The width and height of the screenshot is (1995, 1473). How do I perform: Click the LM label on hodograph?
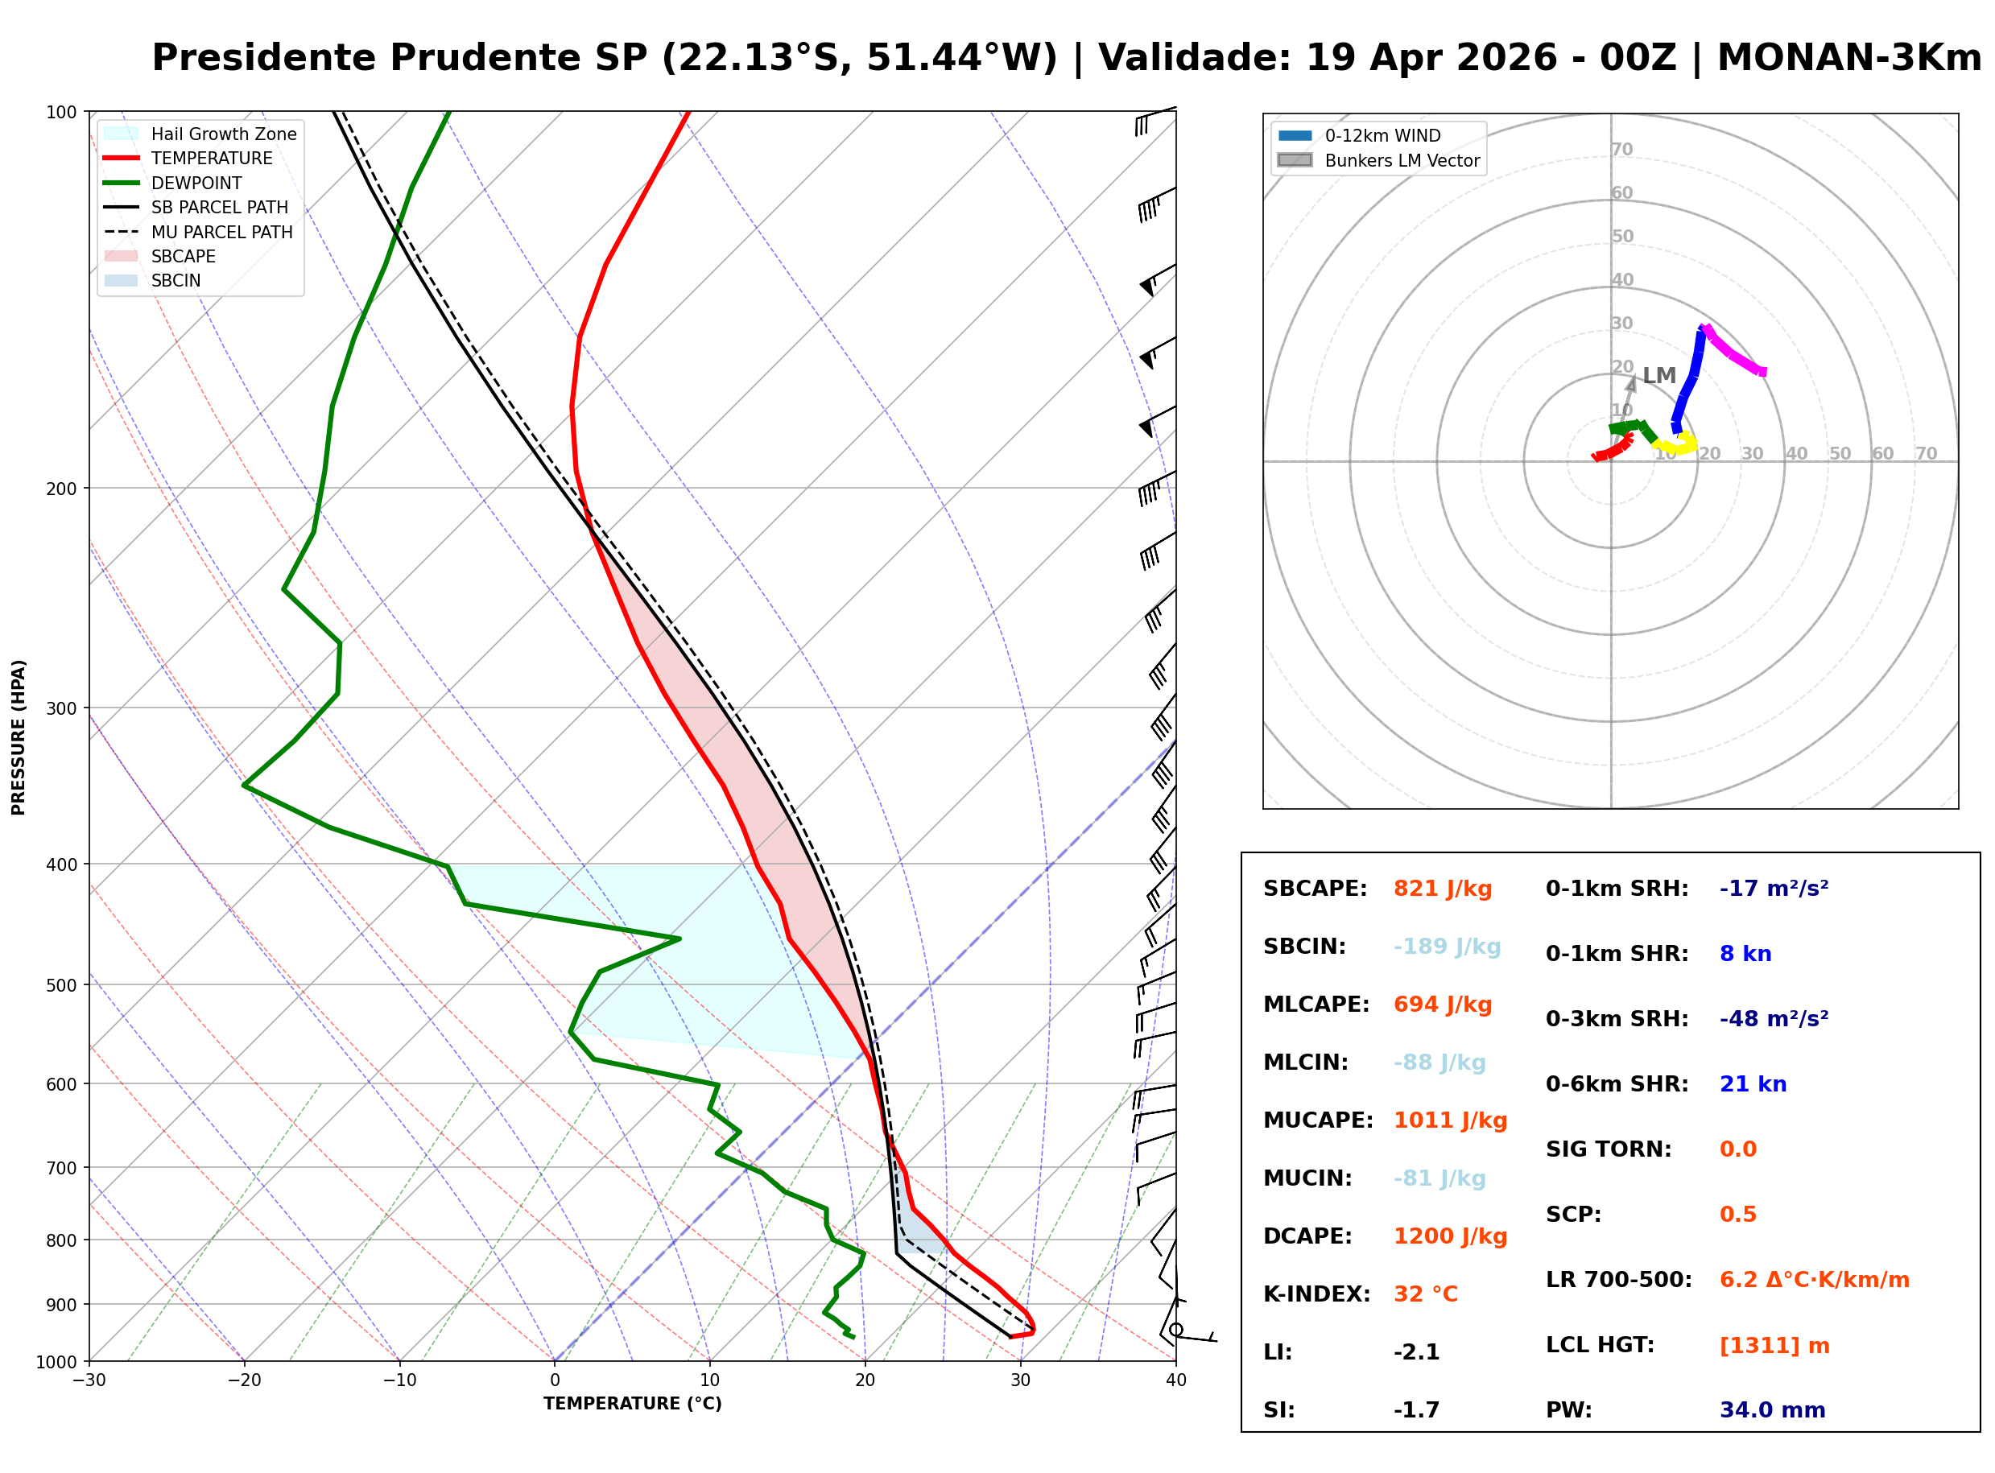click(x=1661, y=376)
